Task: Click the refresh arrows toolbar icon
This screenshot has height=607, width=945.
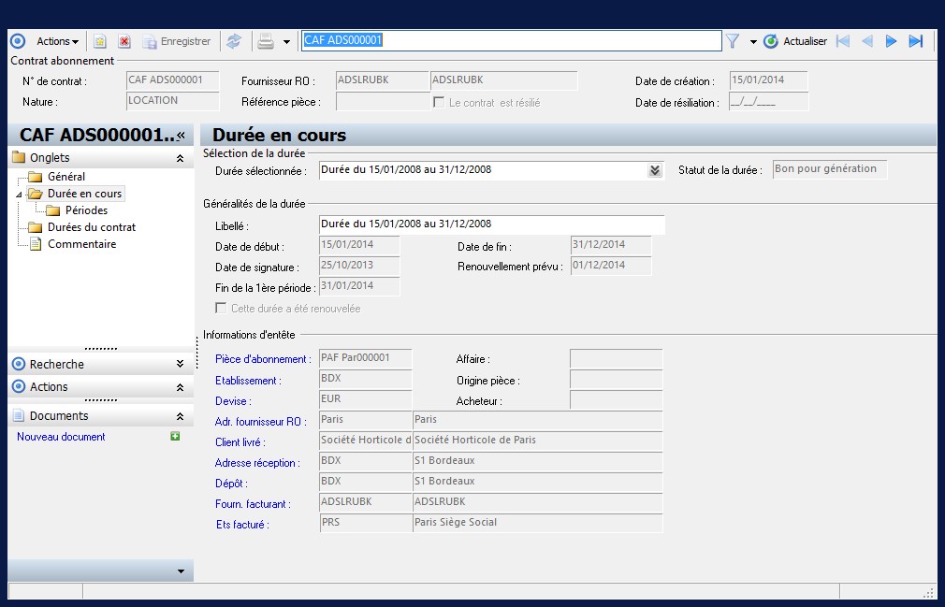Action: [234, 41]
